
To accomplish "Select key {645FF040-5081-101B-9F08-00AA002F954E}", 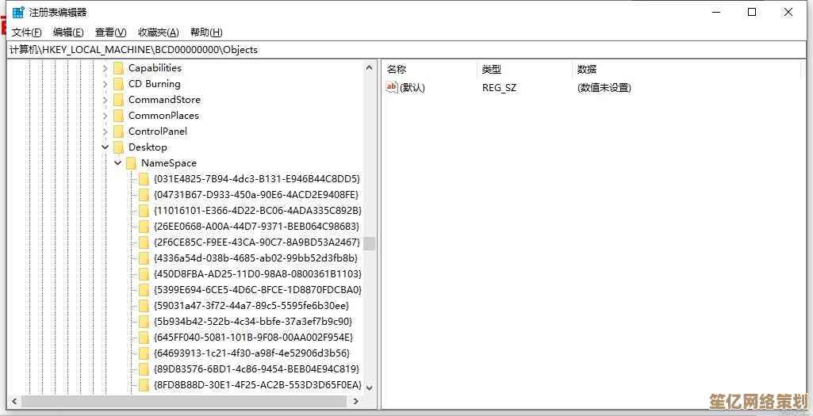I will point(252,338).
